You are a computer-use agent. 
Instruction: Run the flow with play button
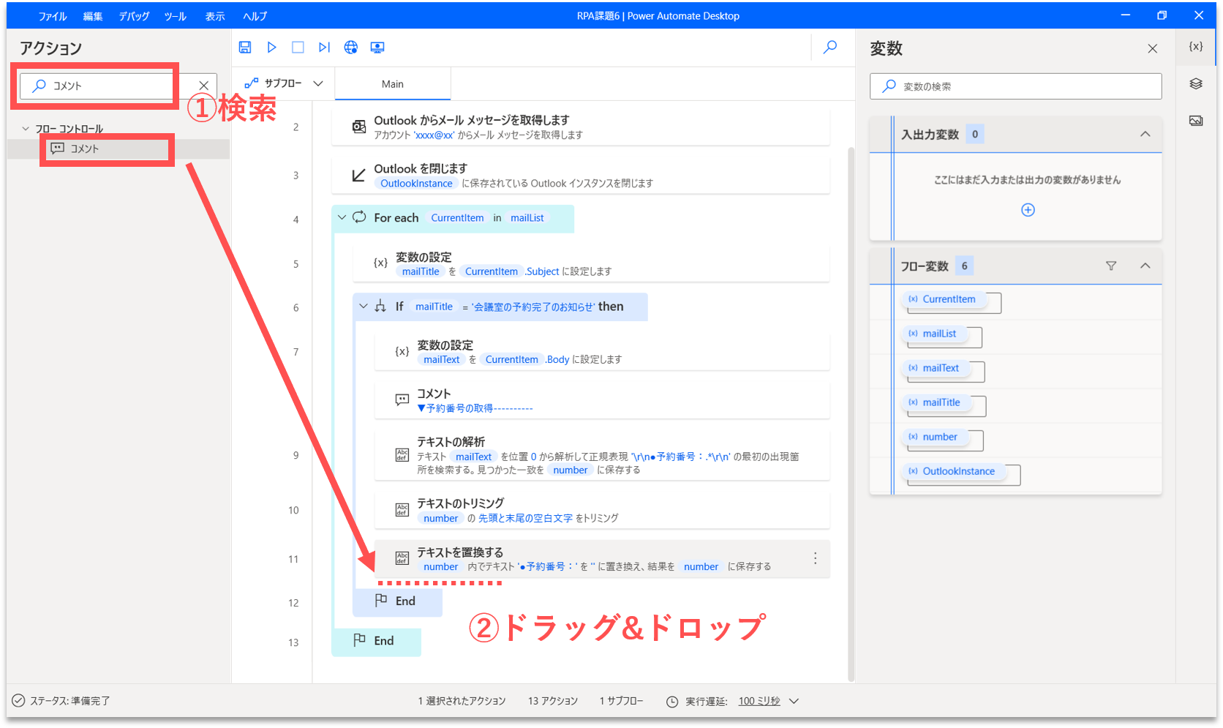271,48
